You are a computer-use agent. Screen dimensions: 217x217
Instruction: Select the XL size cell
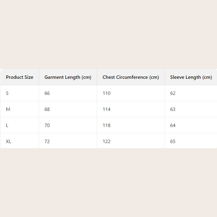pos(8,142)
